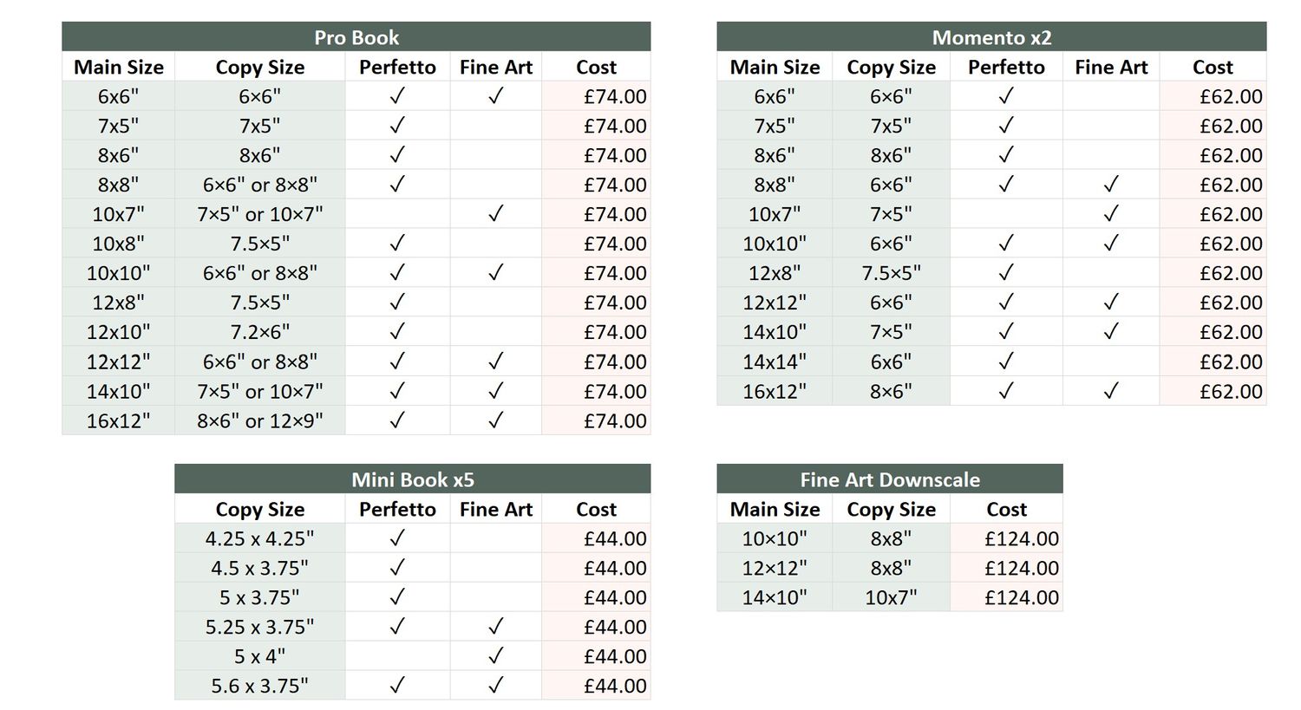Click Momento 16x12" row £62.00 cost
Viewport: 1301px width, 710px height.
click(x=1213, y=391)
